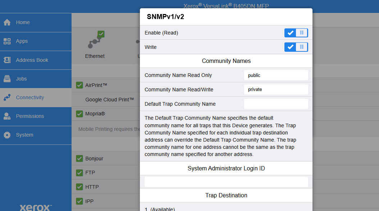The image size is (379, 211).
Task: Click the Home icon in sidebar
Action: coord(7,22)
